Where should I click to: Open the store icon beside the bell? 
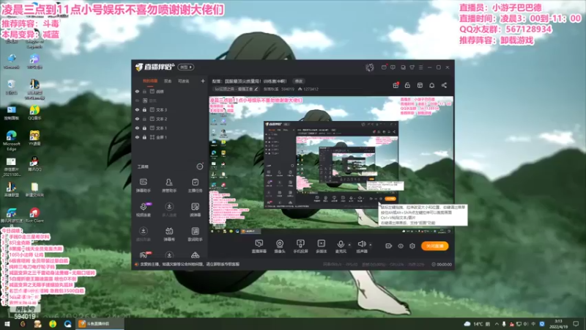tap(420, 85)
